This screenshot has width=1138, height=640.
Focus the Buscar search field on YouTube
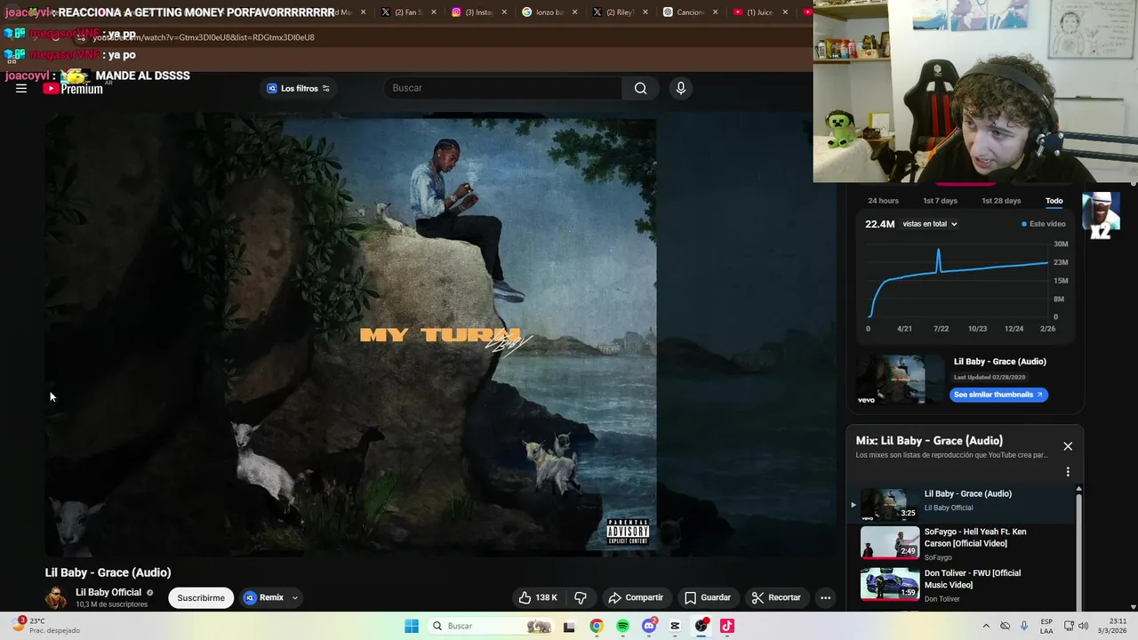pyautogui.click(x=502, y=88)
